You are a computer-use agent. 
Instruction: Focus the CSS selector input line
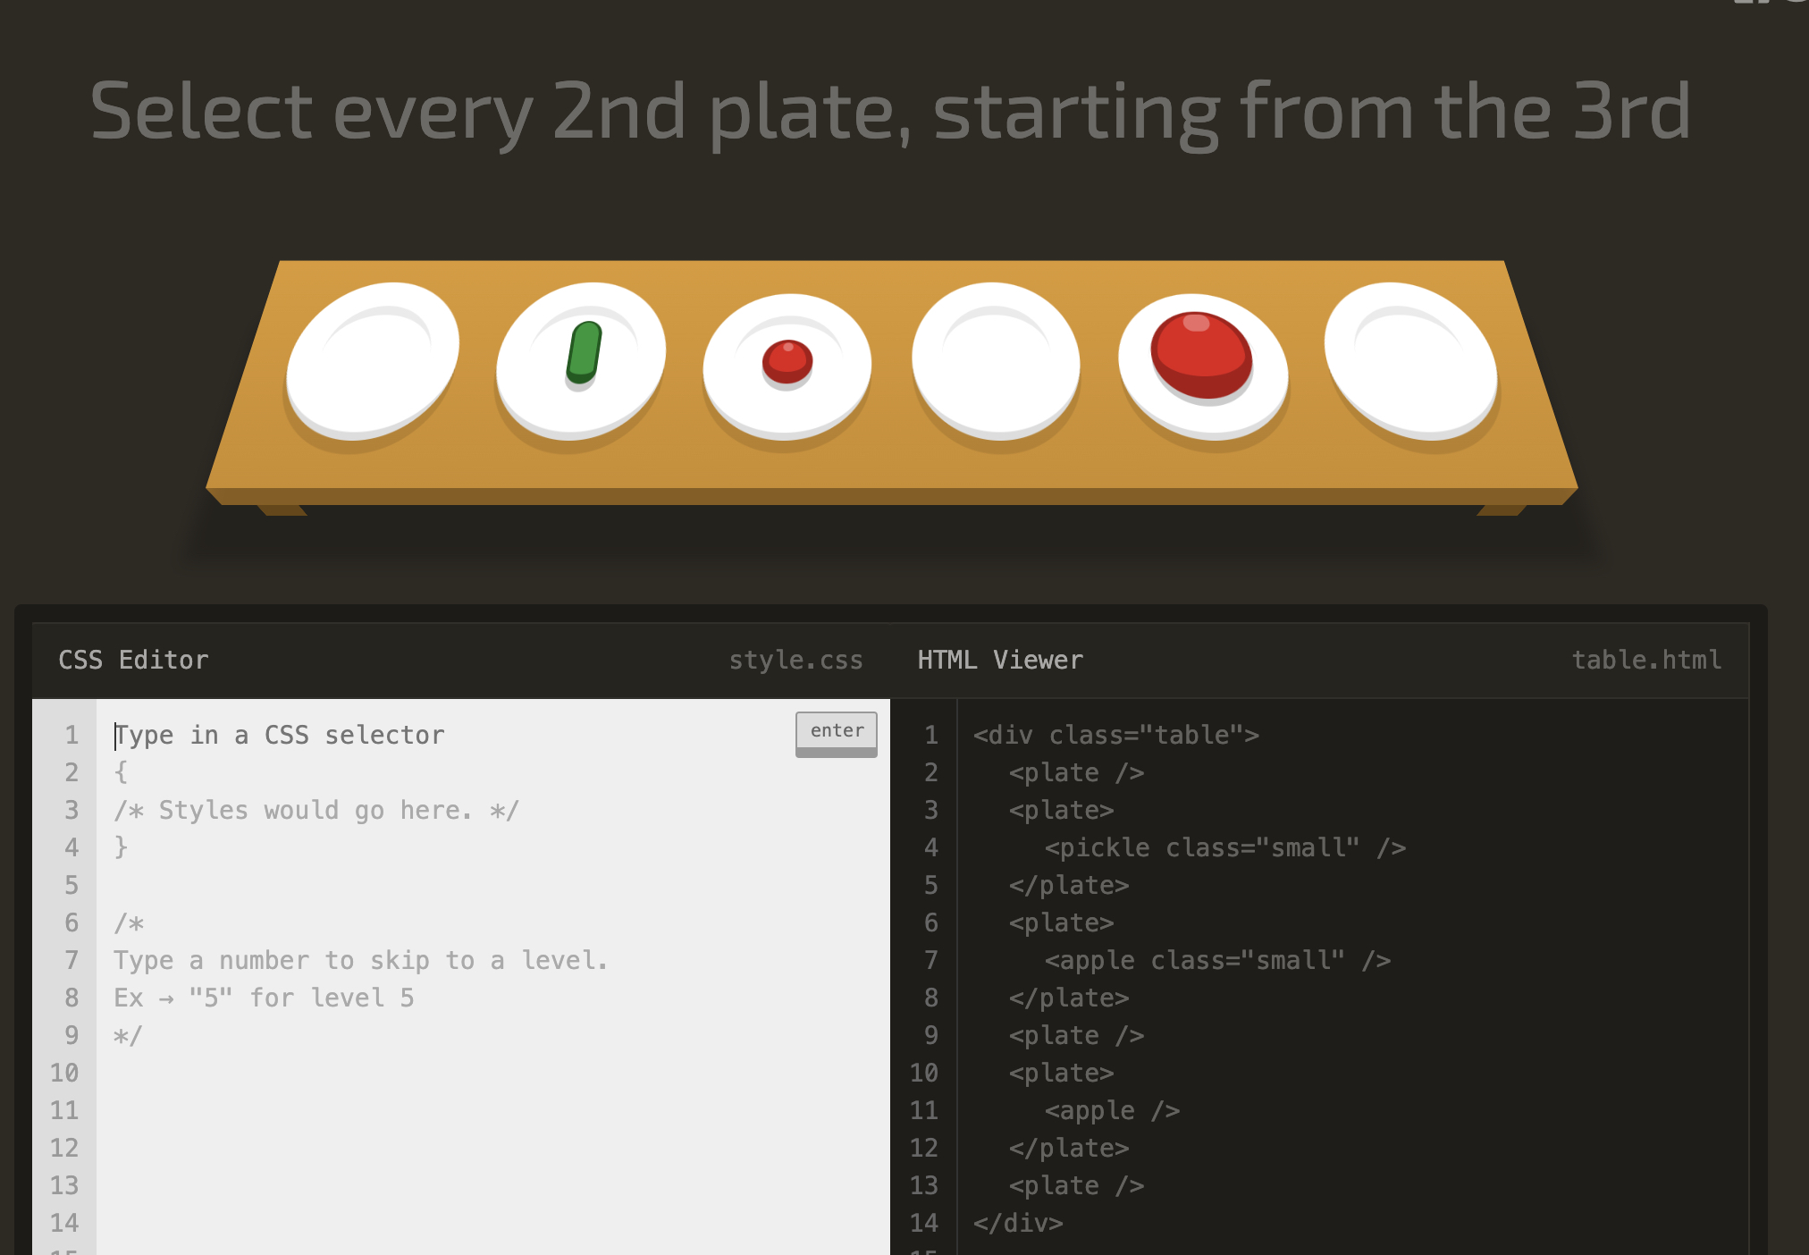(x=447, y=735)
